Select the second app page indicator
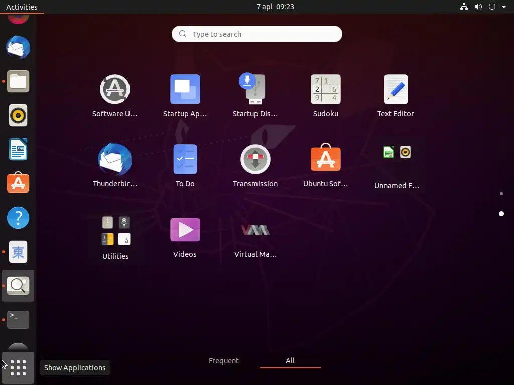Viewport: 514px width, 385px height. (x=501, y=214)
